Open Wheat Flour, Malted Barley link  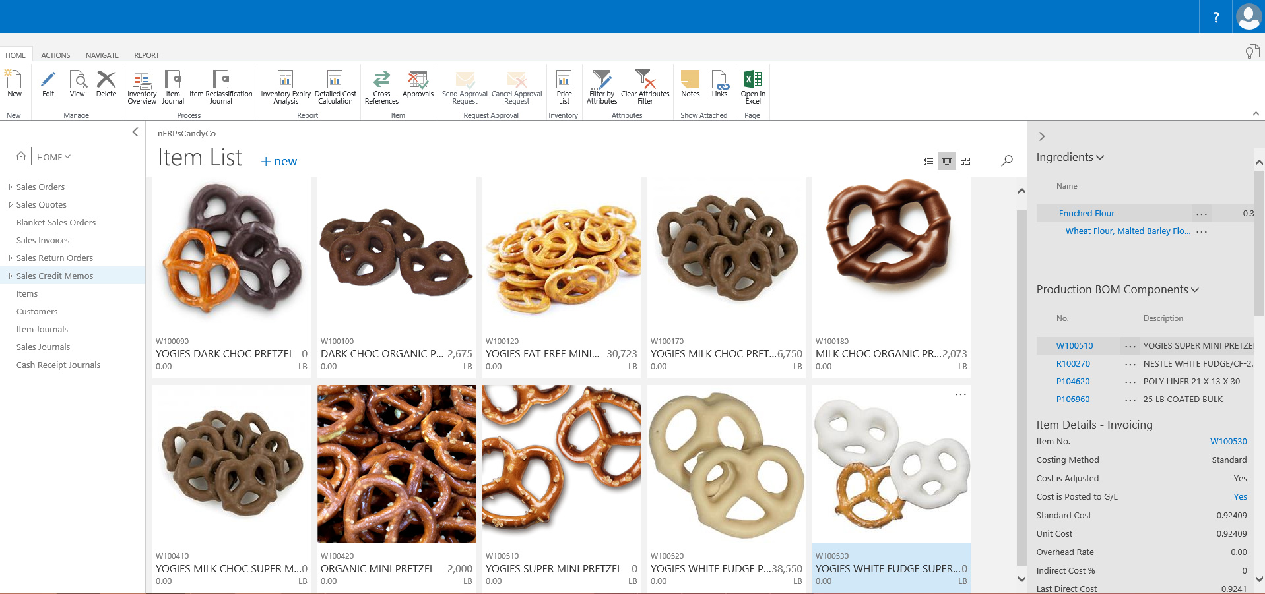pos(1128,231)
